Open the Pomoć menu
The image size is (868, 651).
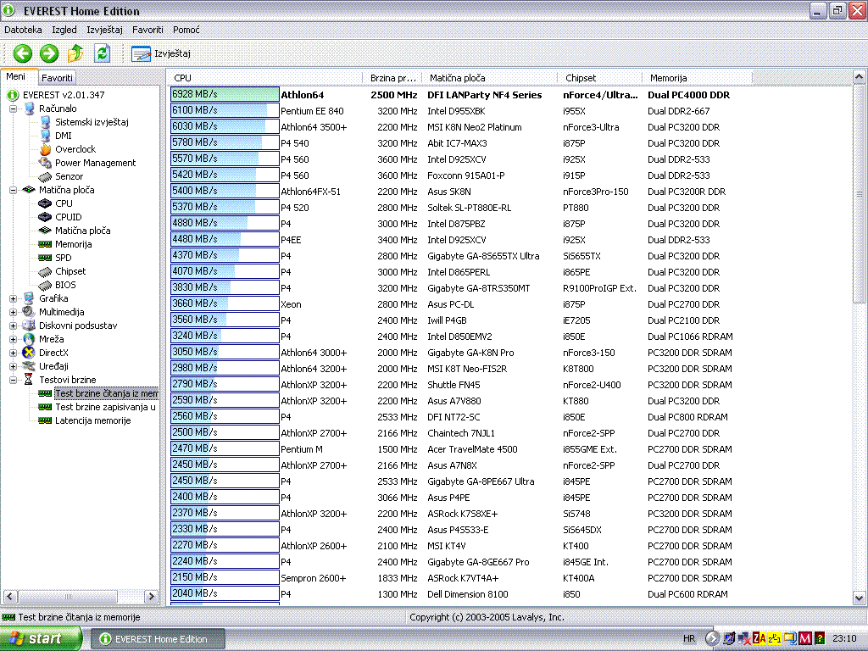(x=186, y=30)
